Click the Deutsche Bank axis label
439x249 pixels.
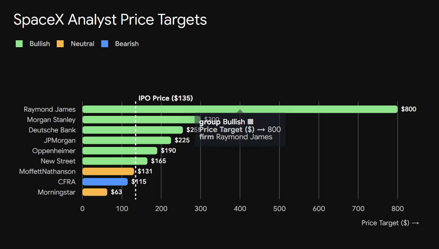tap(52, 130)
